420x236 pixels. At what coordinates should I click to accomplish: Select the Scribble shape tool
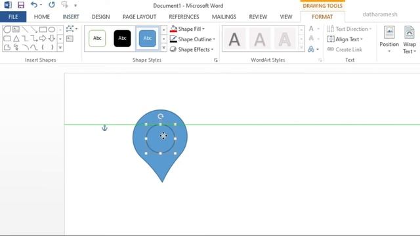(16, 47)
